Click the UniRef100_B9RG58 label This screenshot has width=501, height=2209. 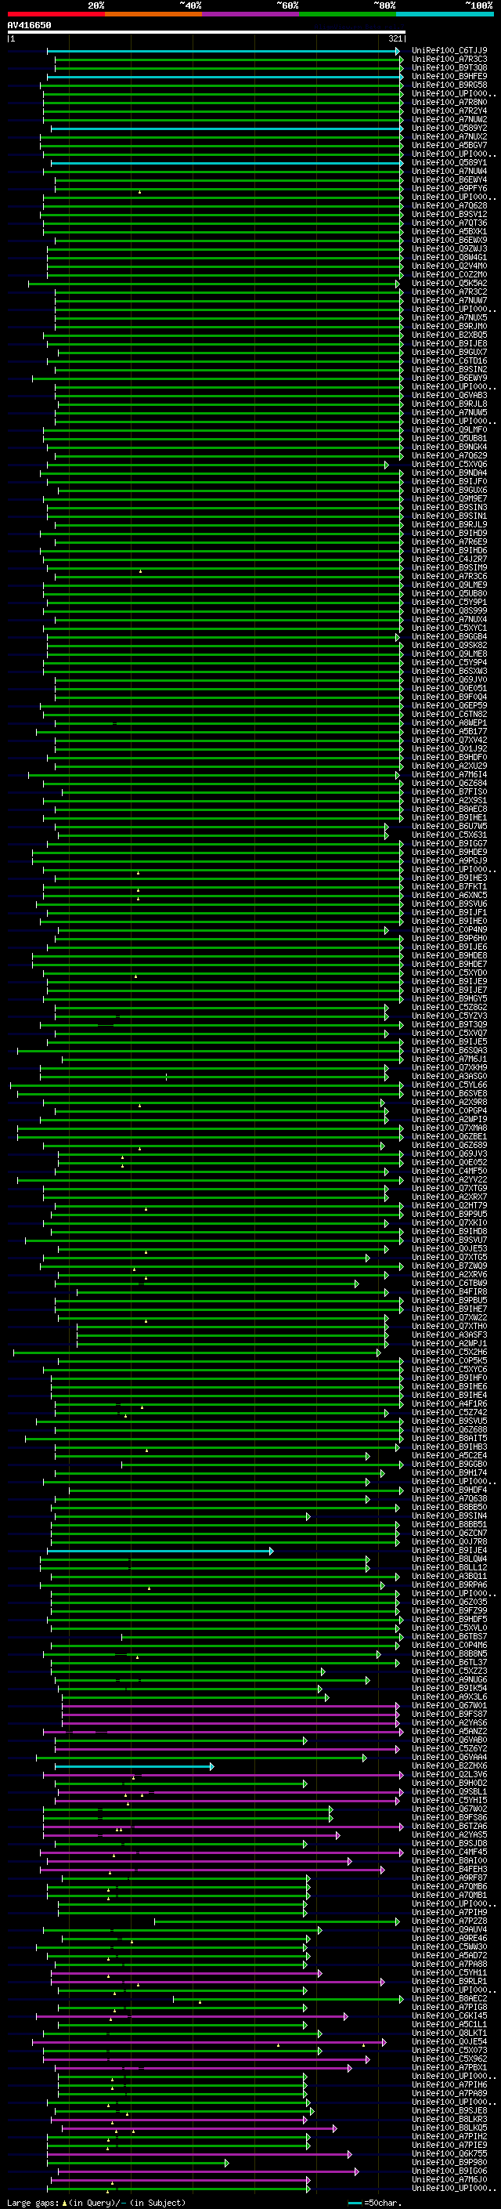coord(449,85)
